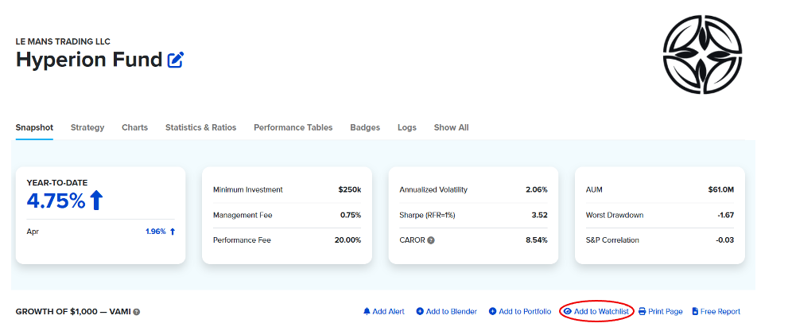The image size is (792, 331).
Task: Click the S&P Correlation label
Action: (612, 240)
